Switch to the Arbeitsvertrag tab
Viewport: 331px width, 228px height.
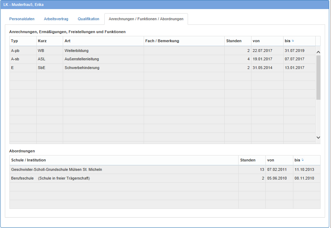[x=56, y=19]
